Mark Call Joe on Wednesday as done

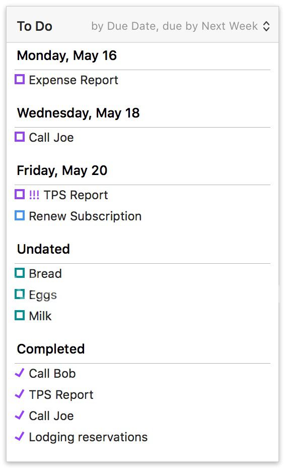click(x=20, y=137)
